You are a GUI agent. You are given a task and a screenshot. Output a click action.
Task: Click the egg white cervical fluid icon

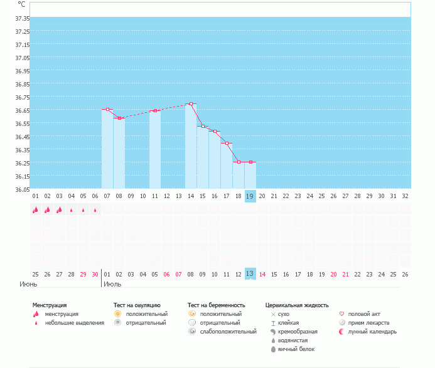click(273, 349)
